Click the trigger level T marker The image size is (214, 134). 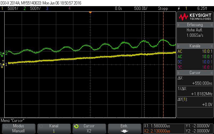click(3, 62)
